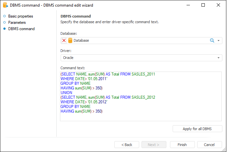
Task: Click the Parameters step bullet
Action: [x=5, y=23]
